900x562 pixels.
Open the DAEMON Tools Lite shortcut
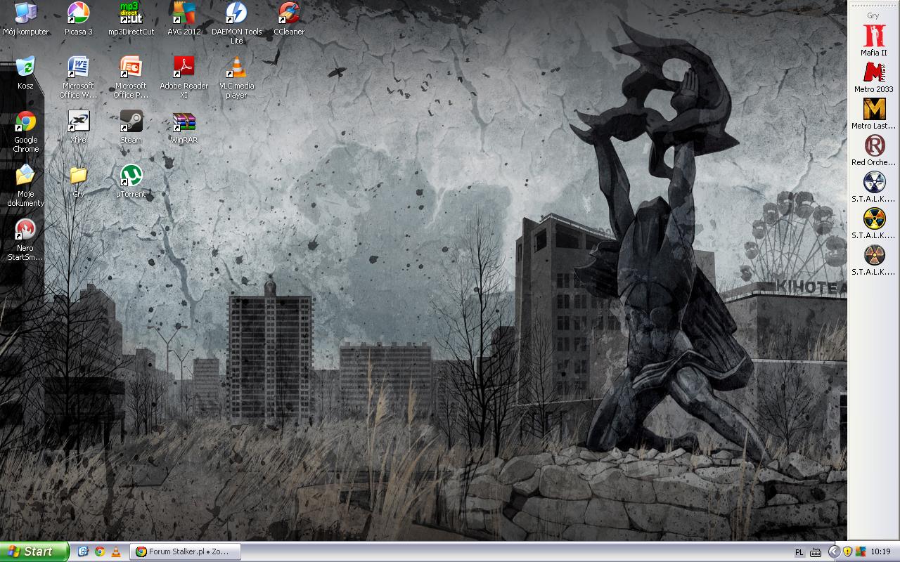(x=236, y=23)
